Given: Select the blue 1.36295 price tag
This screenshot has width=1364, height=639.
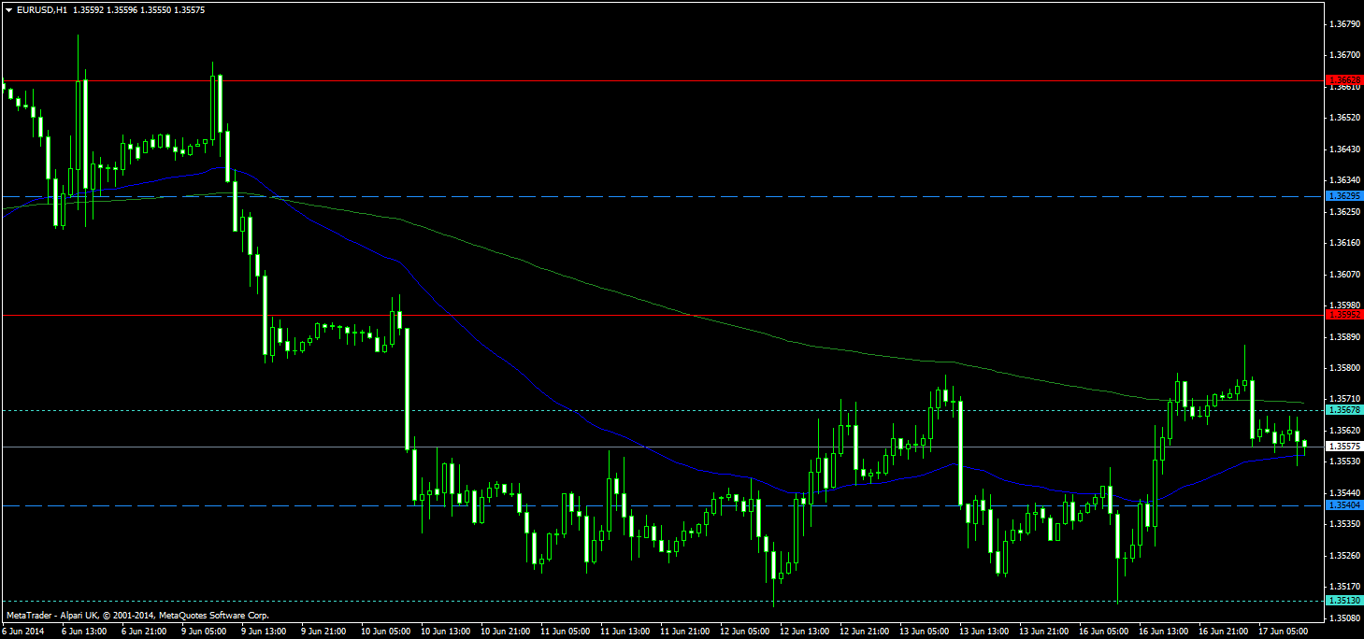Looking at the screenshot, I should pyautogui.click(x=1344, y=196).
